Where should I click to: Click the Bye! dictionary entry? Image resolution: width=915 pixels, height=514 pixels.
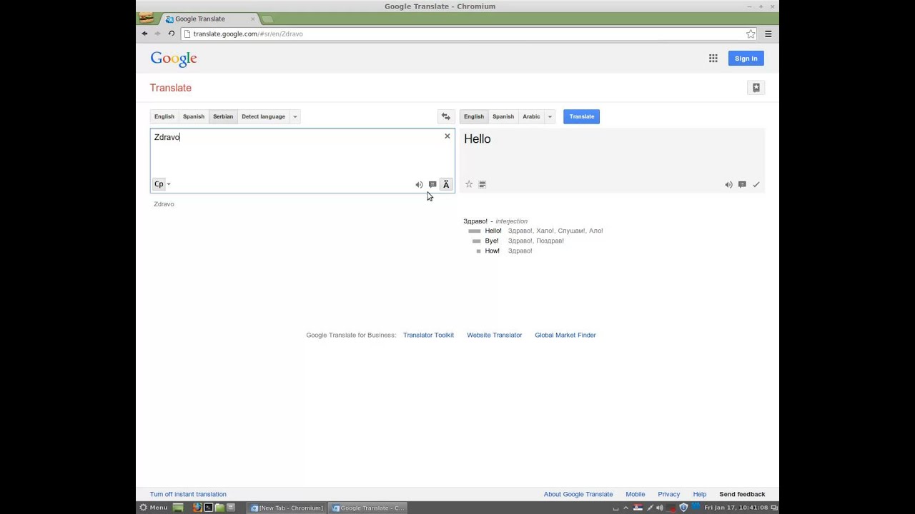(492, 241)
